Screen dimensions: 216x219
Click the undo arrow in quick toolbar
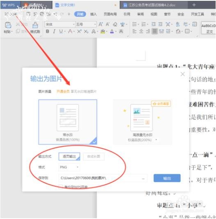click(55, 14)
